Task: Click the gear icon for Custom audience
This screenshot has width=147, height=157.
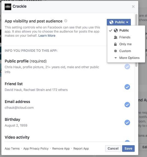Action: click(116, 51)
